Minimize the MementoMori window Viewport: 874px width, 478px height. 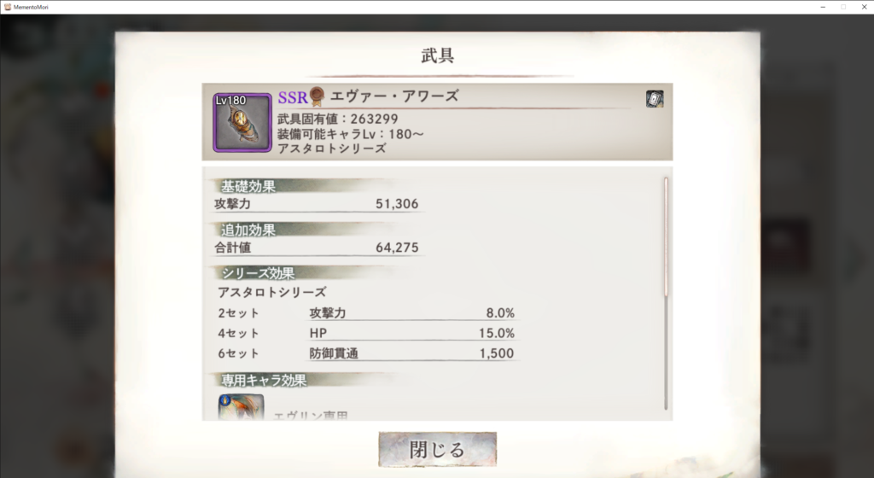823,7
